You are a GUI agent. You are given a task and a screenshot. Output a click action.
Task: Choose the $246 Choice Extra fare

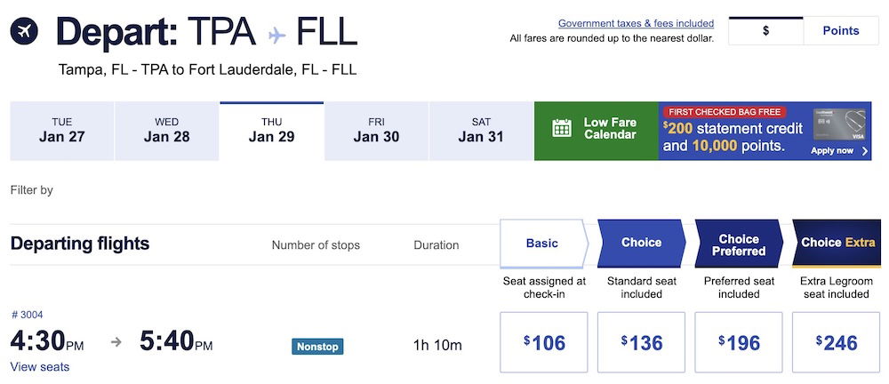pos(836,342)
